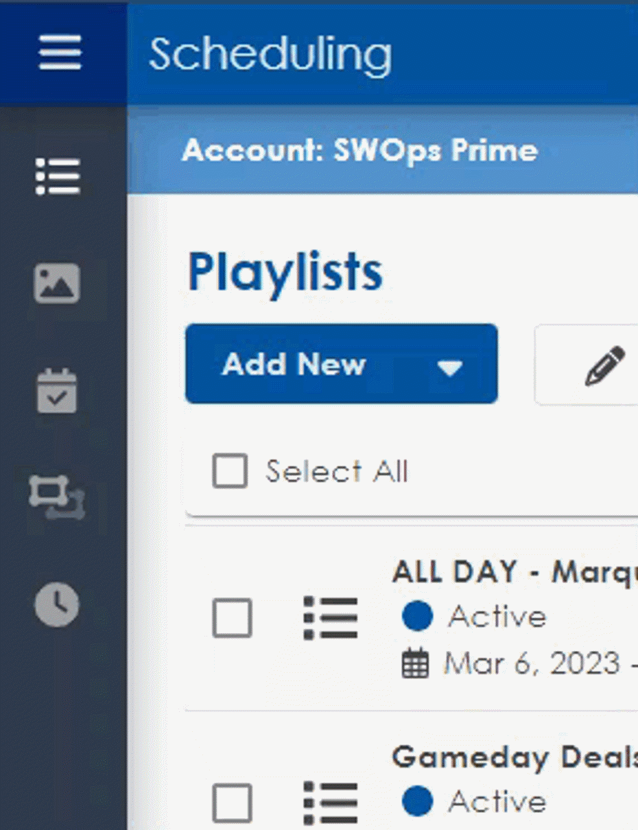638x830 pixels.
Task: Click the ALL DAY playlist list icon
Action: (x=331, y=618)
